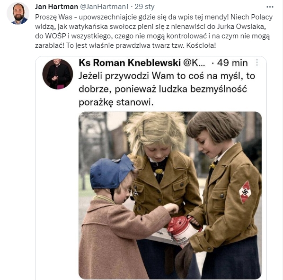Click the "49 min" quoted tweet timestamp
This screenshot has height=280, width=283.
[232, 63]
